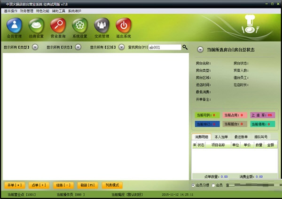Click the 退出系统 power icon
The height and width of the screenshot is (199, 282).
[124, 28]
